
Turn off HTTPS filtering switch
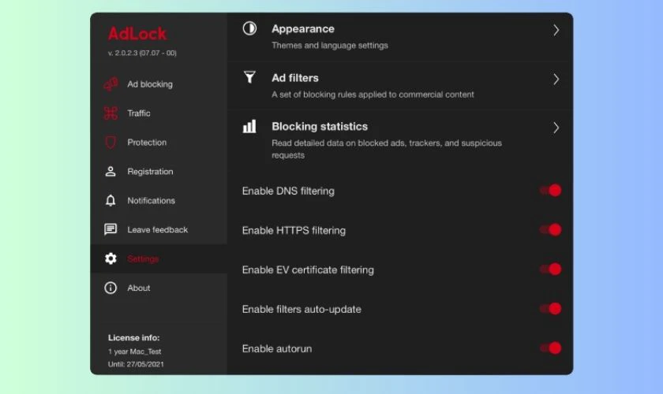point(550,230)
